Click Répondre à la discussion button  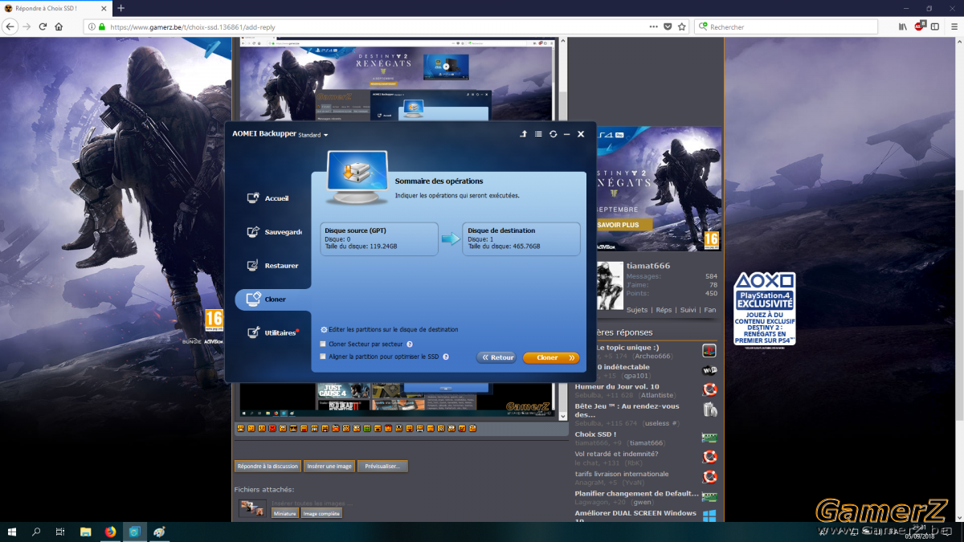click(x=268, y=466)
